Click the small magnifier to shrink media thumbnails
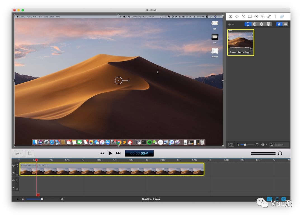Image resolution: width=302 pixels, height=217 pixels. [238, 145]
